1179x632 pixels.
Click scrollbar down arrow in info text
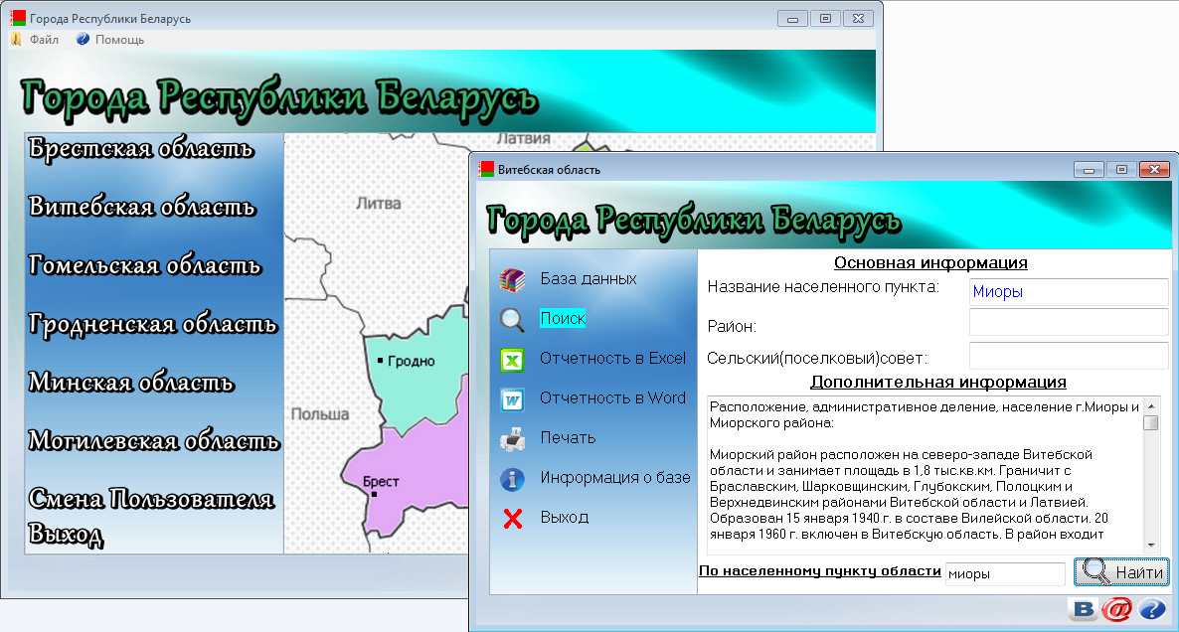pyautogui.click(x=1151, y=546)
